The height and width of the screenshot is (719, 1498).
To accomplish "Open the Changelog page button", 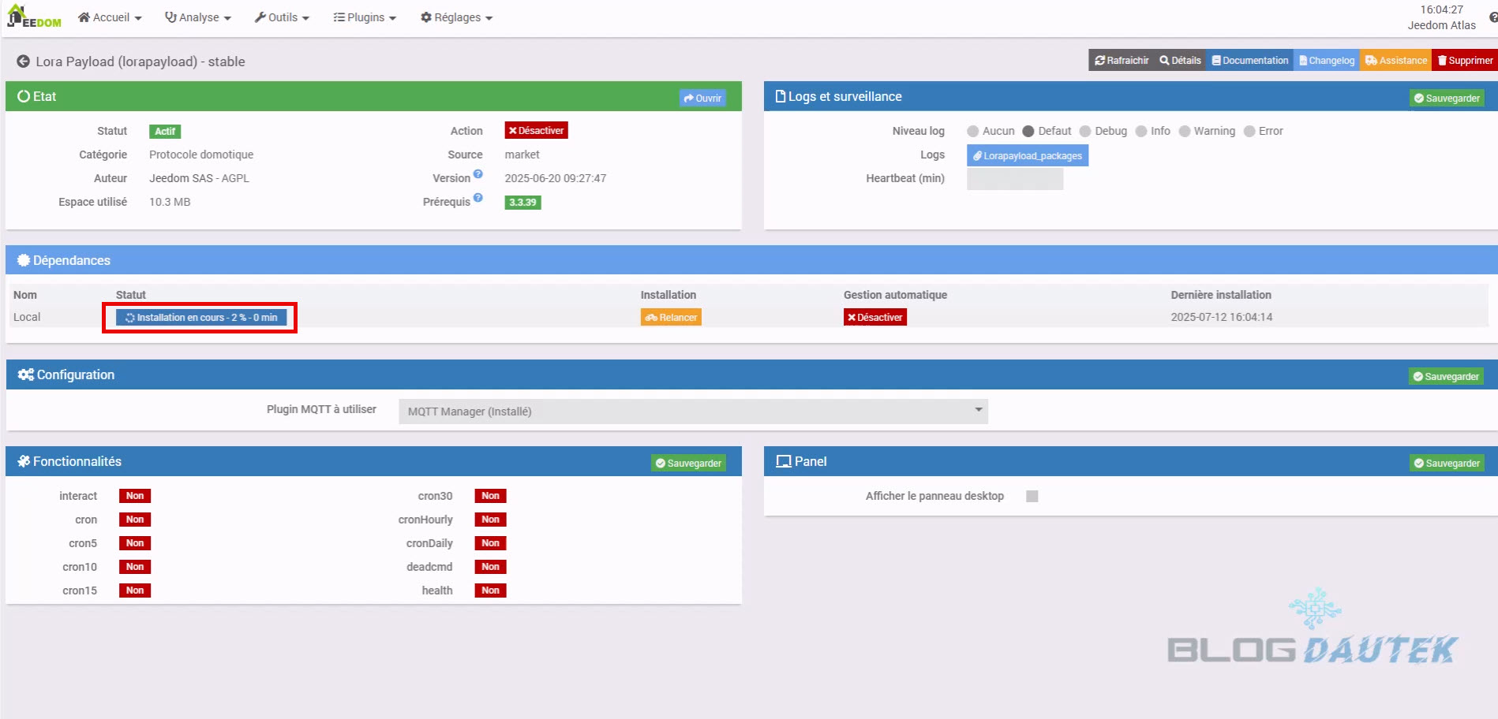I will click(x=1326, y=61).
